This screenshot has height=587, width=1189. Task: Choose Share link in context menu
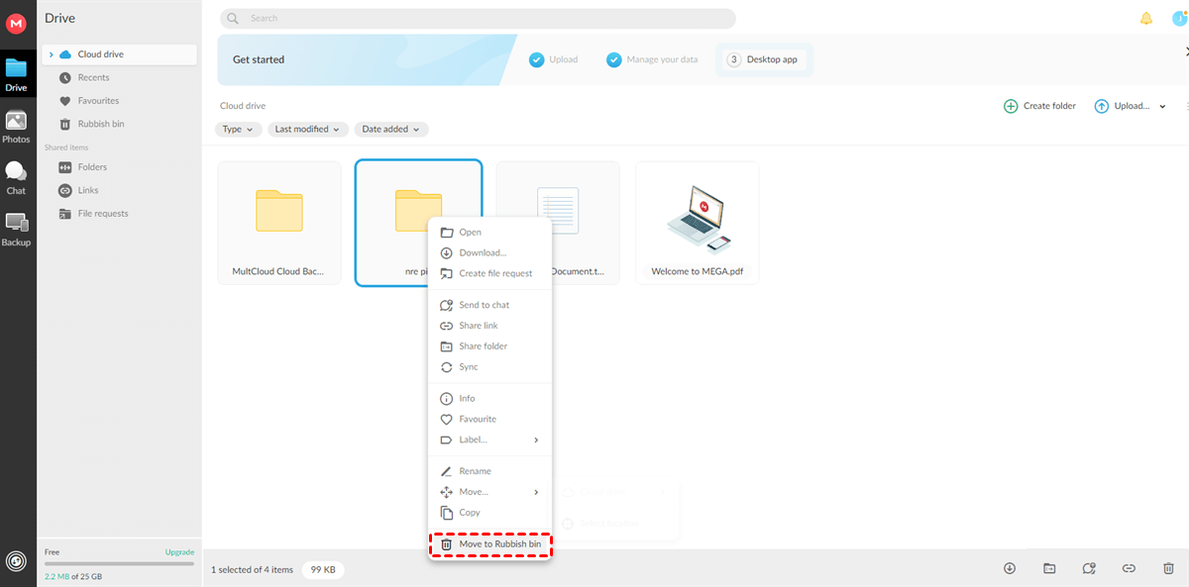click(489, 326)
